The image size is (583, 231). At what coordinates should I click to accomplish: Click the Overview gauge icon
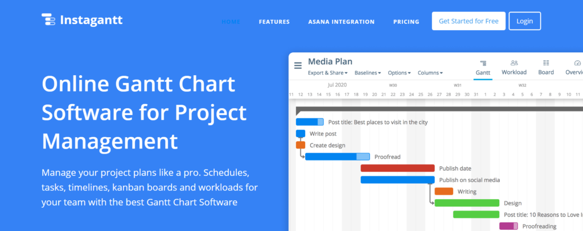[x=577, y=63]
